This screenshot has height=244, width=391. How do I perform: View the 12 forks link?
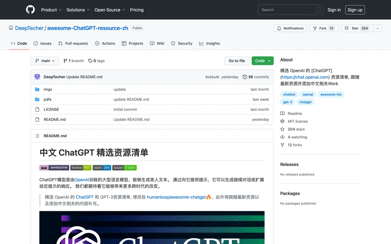pyautogui.click(x=291, y=145)
